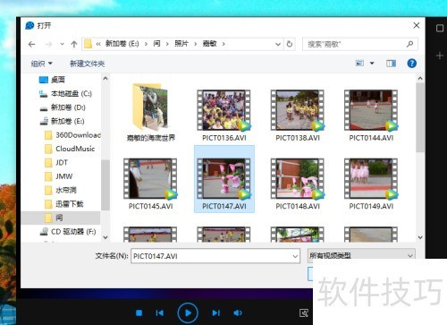This screenshot has height=325, width=447.
Task: Open the 水帘洞 folder
Action: tap(61, 190)
